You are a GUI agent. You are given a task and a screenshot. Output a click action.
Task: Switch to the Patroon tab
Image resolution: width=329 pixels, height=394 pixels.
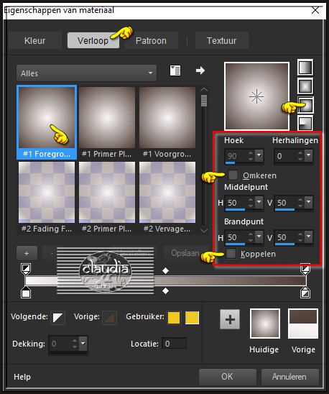(151, 40)
